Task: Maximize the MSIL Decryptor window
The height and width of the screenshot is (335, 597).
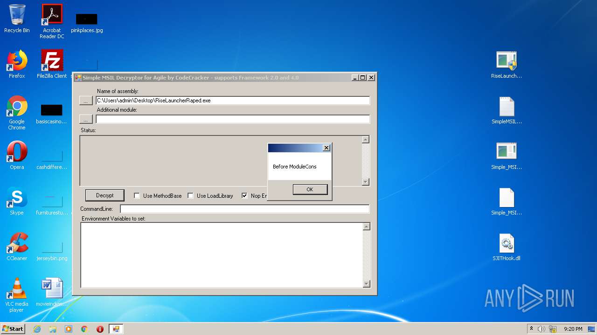Action: pyautogui.click(x=363, y=78)
